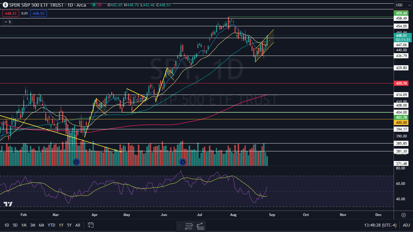Click the green 459.44 price label
The width and height of the screenshot is (413, 232).
coord(402,13)
